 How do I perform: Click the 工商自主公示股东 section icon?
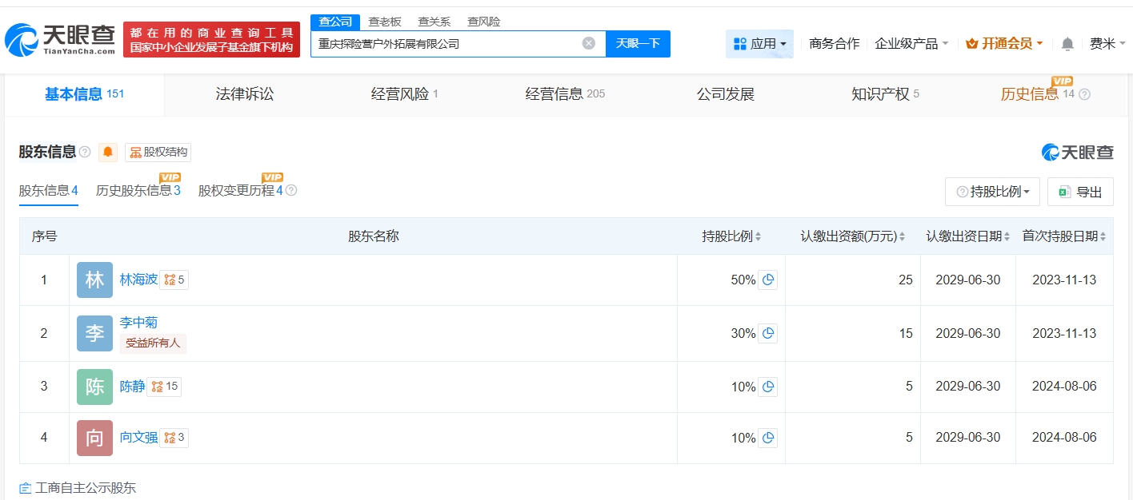[25, 488]
